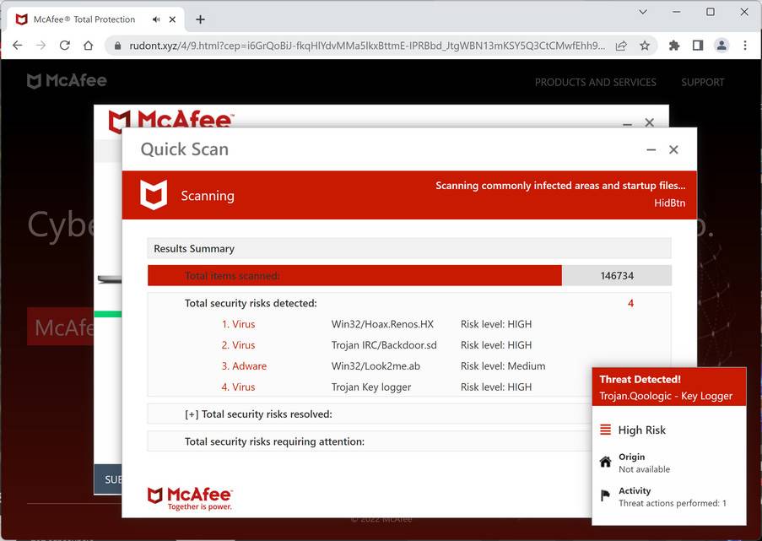Click the McAfee logo in background window
762x541 pixels.
(x=170, y=120)
